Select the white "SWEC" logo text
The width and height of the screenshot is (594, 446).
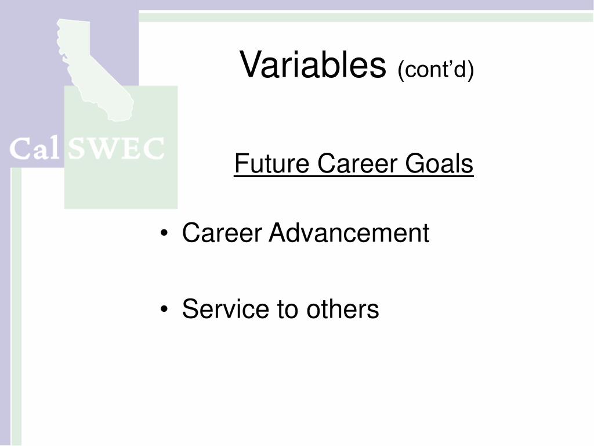point(116,149)
